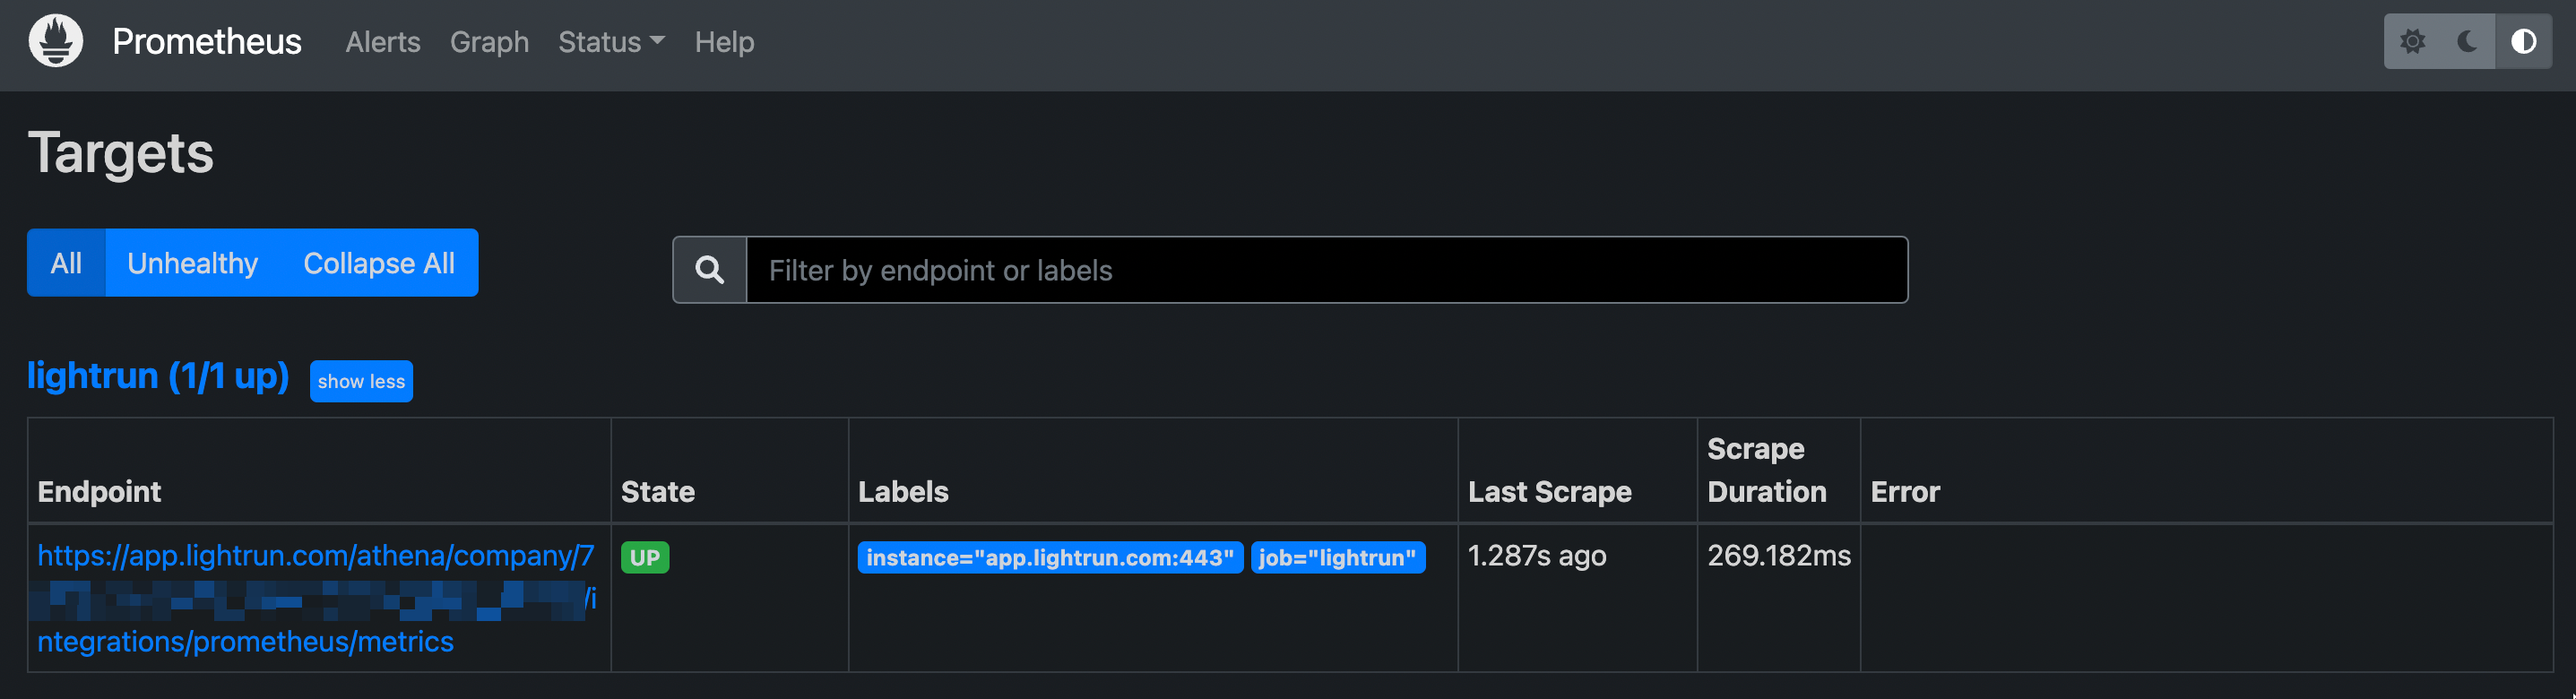Click the green UP state badge
This screenshot has height=699, width=2576.
point(645,558)
